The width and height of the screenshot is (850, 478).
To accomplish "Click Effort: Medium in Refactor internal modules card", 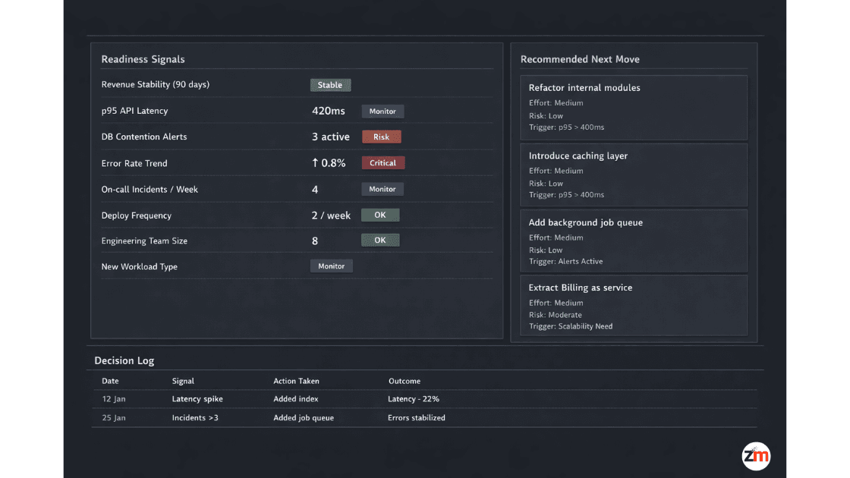I will click(556, 103).
